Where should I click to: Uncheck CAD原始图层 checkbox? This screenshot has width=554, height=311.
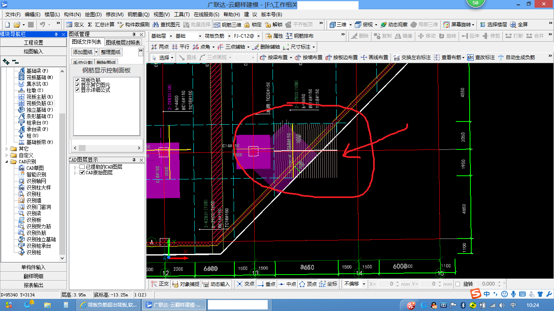(82, 173)
